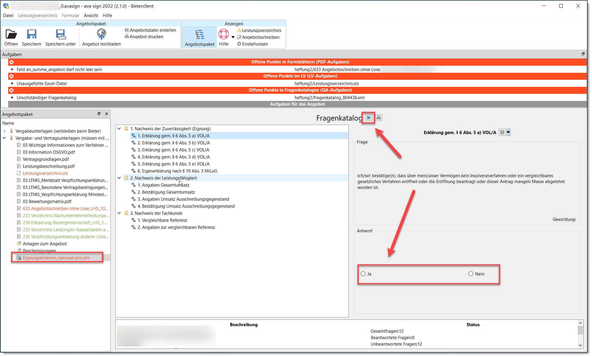The height and width of the screenshot is (357, 592).
Task: Close the Angebotspaket panel
Action: [x=107, y=114]
